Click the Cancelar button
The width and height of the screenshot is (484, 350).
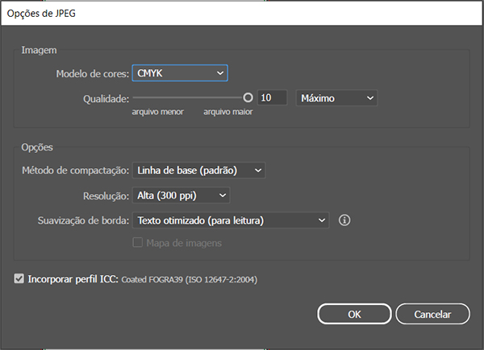click(432, 313)
